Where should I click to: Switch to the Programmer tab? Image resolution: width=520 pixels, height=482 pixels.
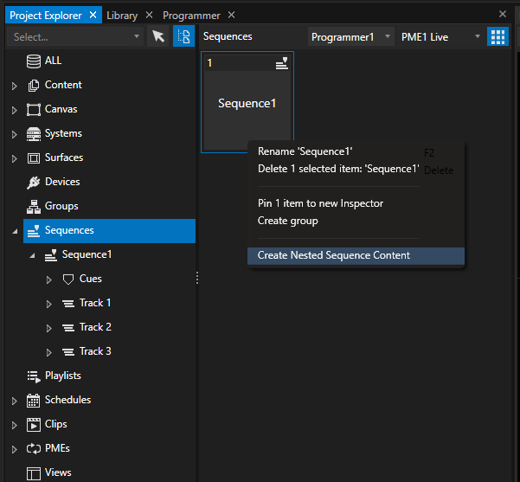191,16
